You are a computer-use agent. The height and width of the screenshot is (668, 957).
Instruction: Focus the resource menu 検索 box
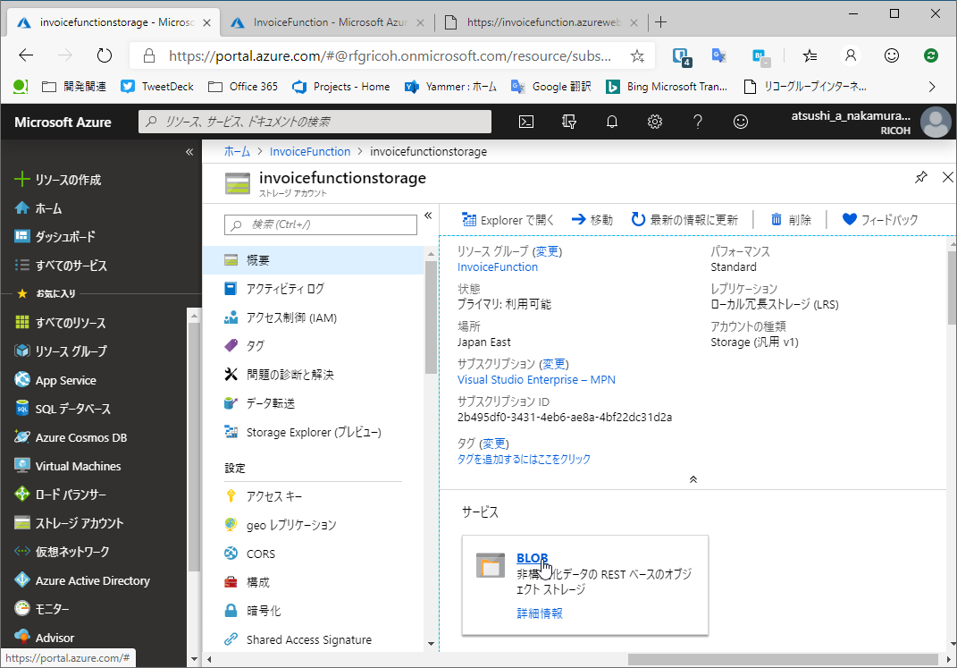tap(321, 224)
